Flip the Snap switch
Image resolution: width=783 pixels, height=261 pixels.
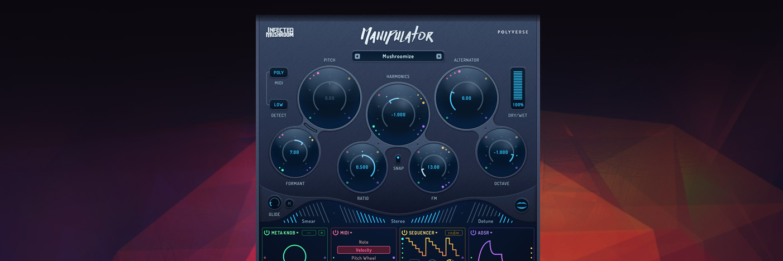(398, 159)
